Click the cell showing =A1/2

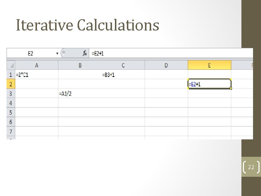point(80,94)
